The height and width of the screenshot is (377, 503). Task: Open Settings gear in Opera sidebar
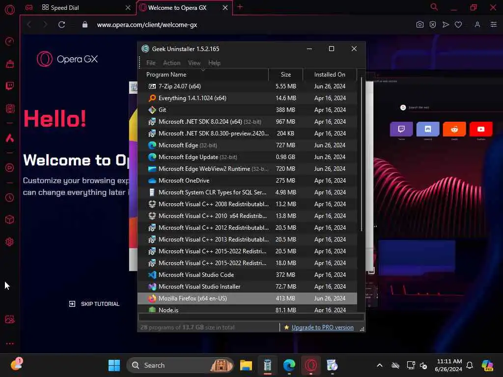point(10,242)
